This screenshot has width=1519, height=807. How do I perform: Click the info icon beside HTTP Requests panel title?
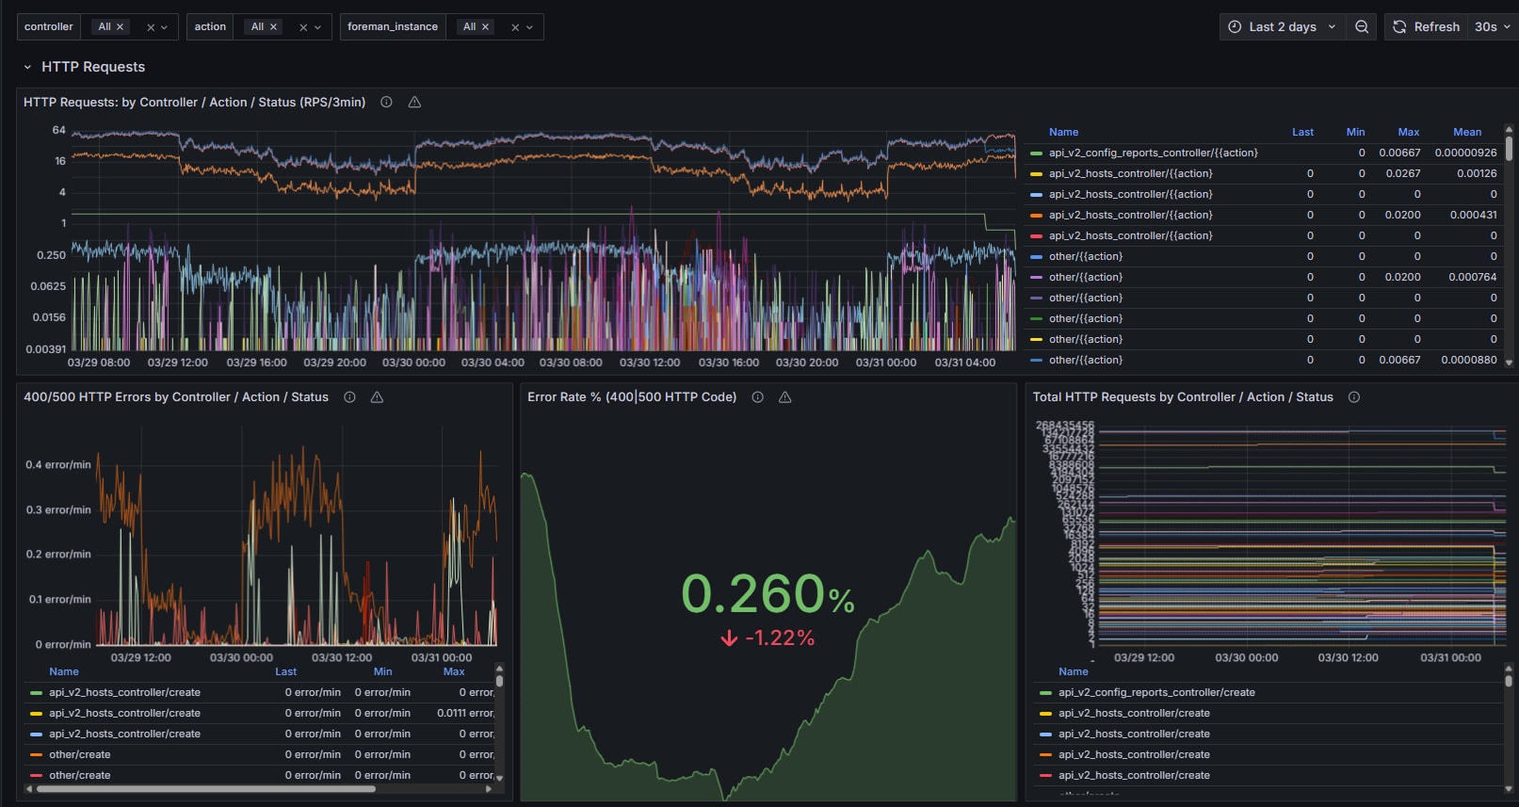click(x=386, y=103)
